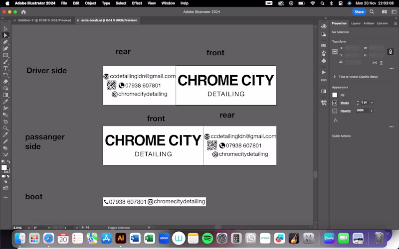Viewport: 399px width, 249px height.
Task: Change screen mode icon in toolbar
Action: tap(5, 189)
